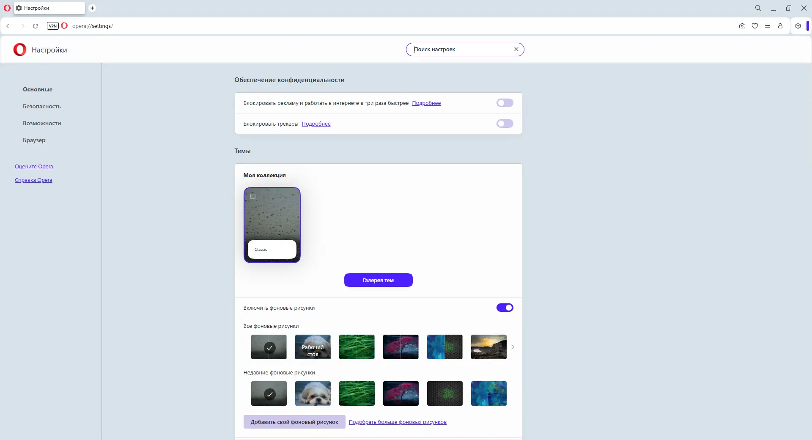The image size is (812, 440).
Task: Click the VPN badge in the address bar
Action: (x=52, y=26)
